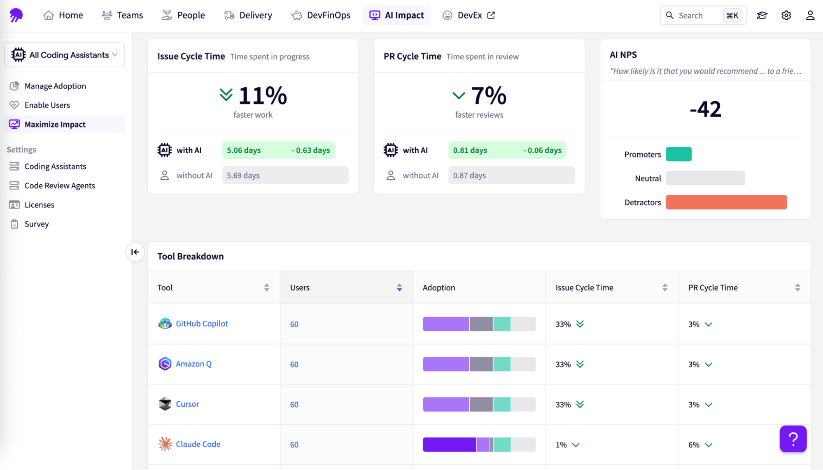Switch to the DevFinOps tab
Screen dimensions: 823x470
point(321,15)
